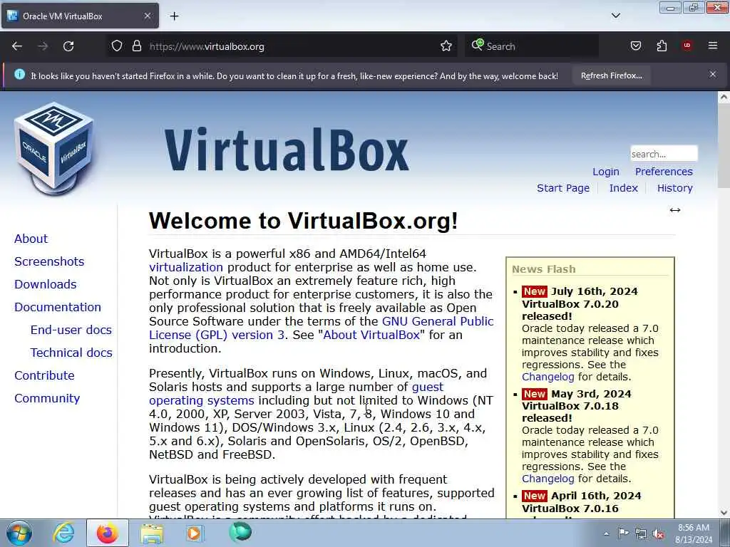Click the network tray icon

pyautogui.click(x=641, y=533)
